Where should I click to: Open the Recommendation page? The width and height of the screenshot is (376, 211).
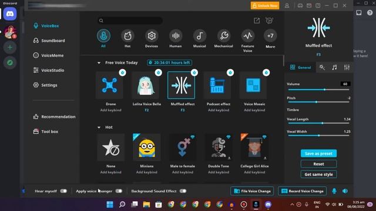click(x=54, y=117)
